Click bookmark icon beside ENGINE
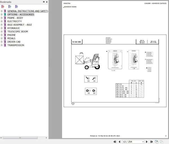This screenshot has height=144, width=169. coord(5,35)
